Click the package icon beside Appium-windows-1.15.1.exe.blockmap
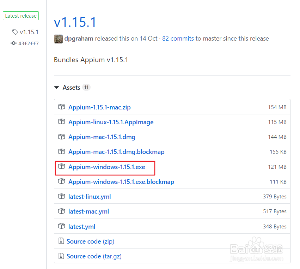The height and width of the screenshot is (269, 300). pyautogui.click(x=61, y=181)
